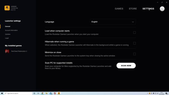Open File Explorer from the taskbar
Screen dimensions: 169x95
click(x=46, y=93)
